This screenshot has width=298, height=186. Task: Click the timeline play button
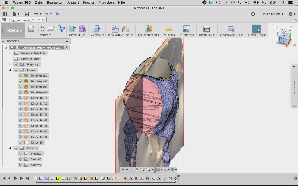15,179
